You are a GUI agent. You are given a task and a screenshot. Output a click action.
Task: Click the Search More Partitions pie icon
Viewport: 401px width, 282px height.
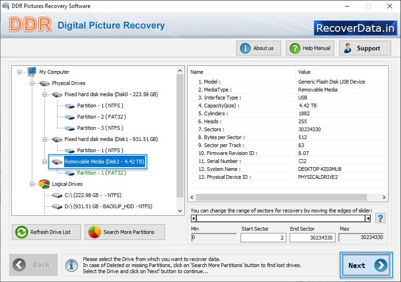[x=95, y=232]
